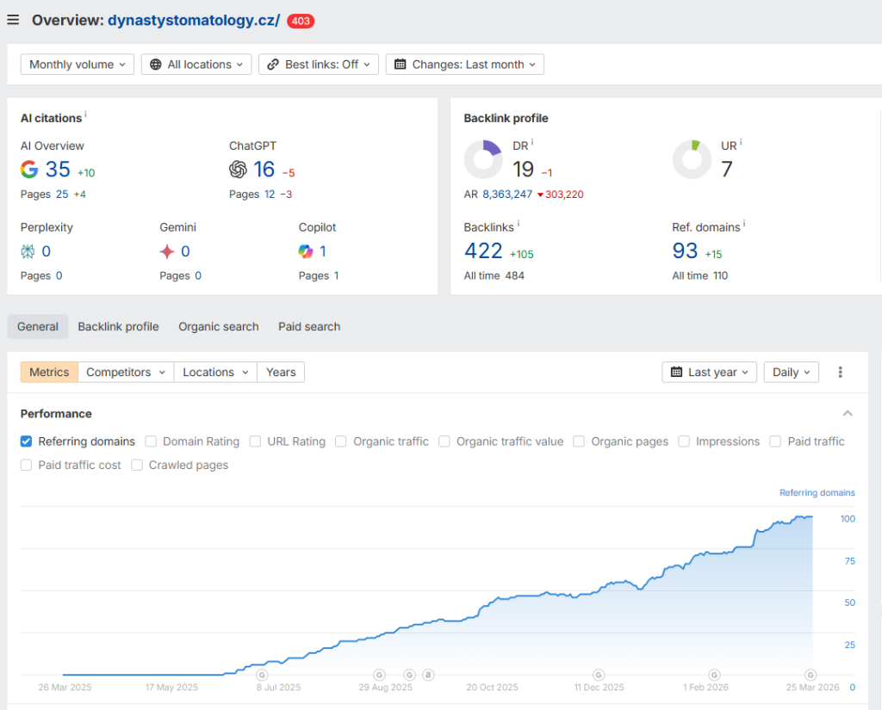Open the Changes: Last month dropdown
882x710 pixels.
[x=464, y=64]
